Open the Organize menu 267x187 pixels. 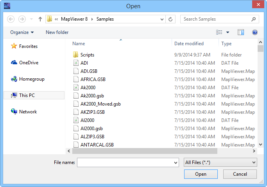[x=22, y=32]
